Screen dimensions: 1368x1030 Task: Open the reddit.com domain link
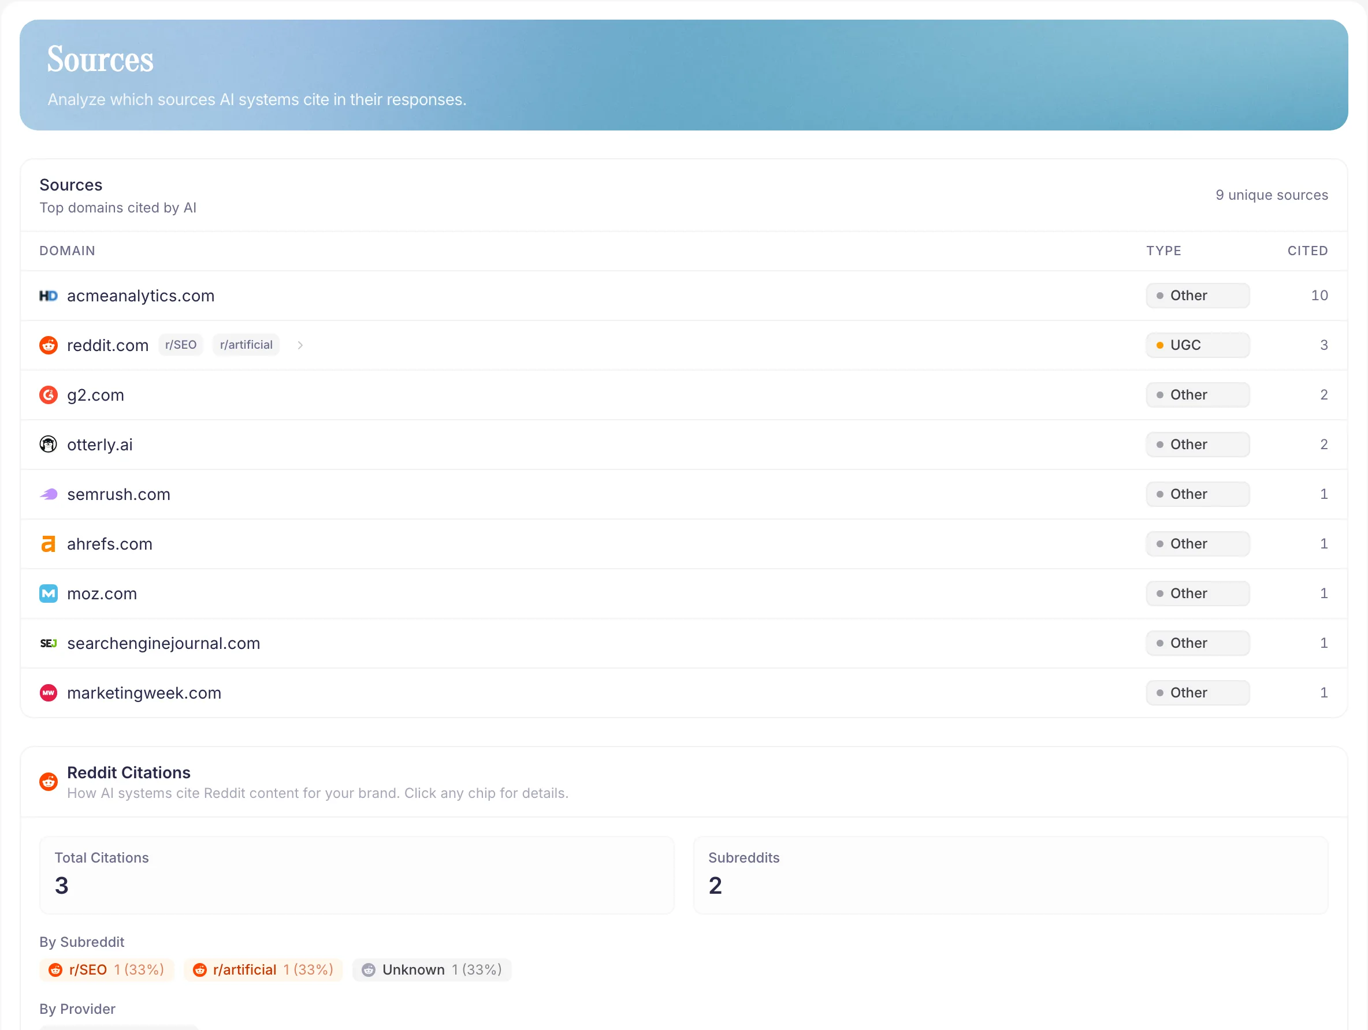(x=107, y=345)
